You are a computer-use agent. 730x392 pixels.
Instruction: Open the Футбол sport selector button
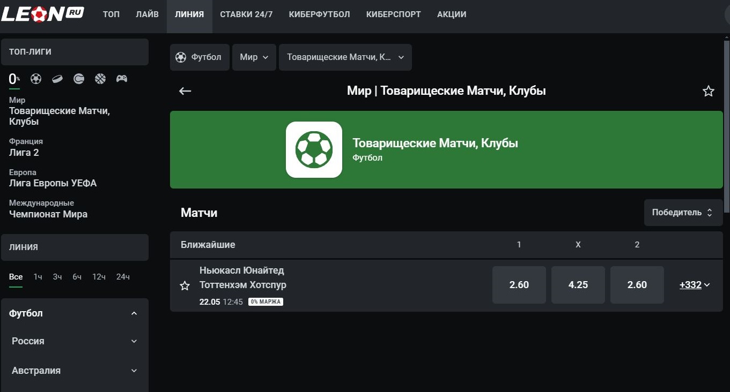click(x=200, y=57)
